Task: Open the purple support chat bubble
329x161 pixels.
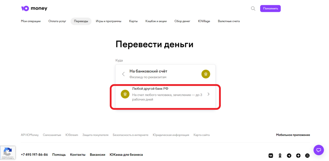Action: (x=319, y=150)
